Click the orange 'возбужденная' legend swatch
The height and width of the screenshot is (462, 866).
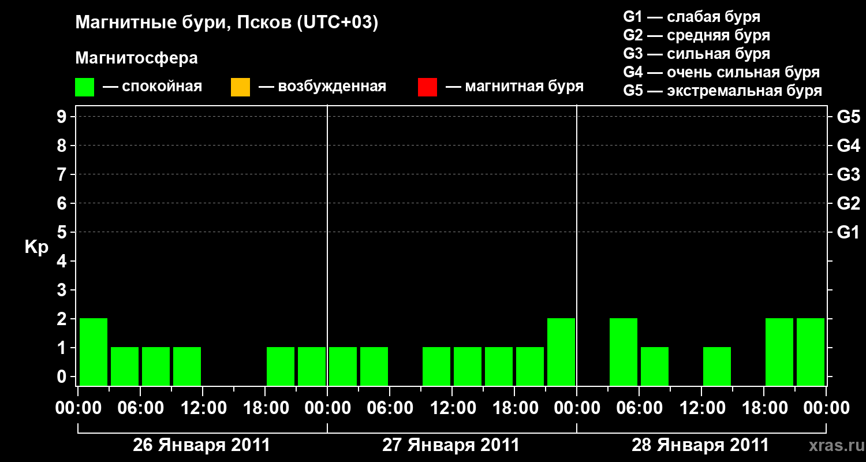point(240,87)
